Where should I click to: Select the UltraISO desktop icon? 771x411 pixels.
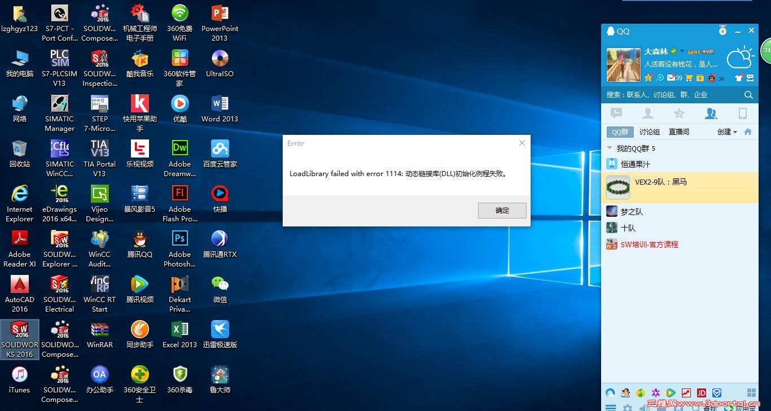[x=220, y=64]
